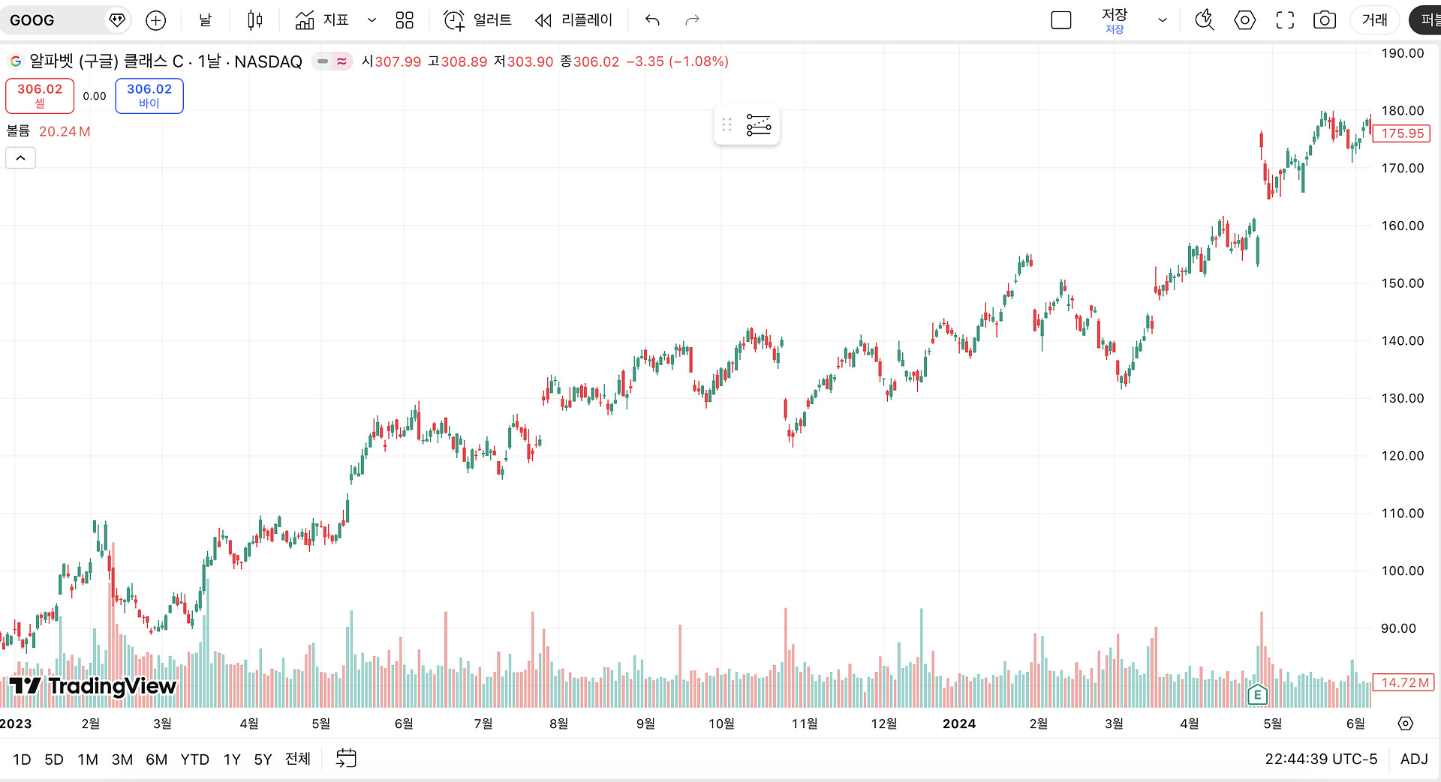Open quick search lightning icon

(x=1205, y=20)
